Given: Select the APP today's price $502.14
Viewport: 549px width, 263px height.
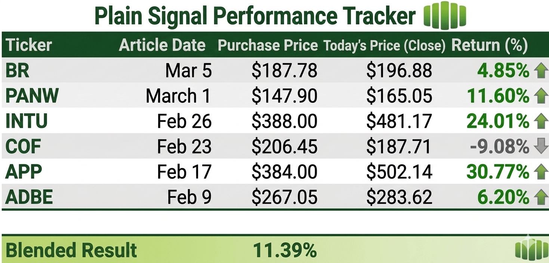Looking at the screenshot, I should click(399, 172).
